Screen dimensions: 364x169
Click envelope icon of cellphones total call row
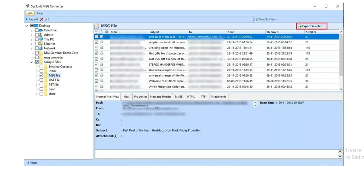click(101, 42)
